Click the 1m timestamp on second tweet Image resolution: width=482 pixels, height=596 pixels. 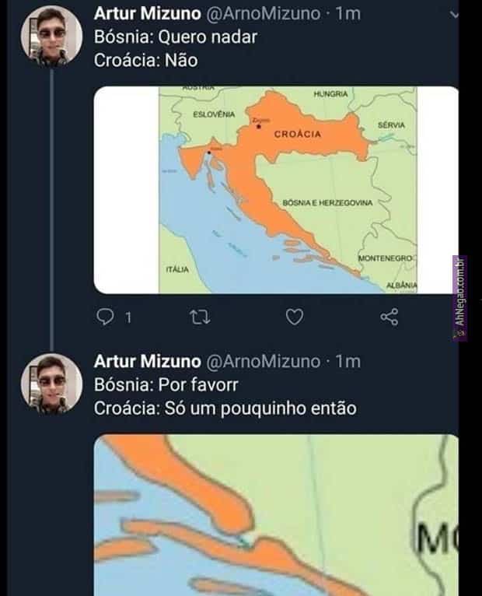[x=348, y=361]
